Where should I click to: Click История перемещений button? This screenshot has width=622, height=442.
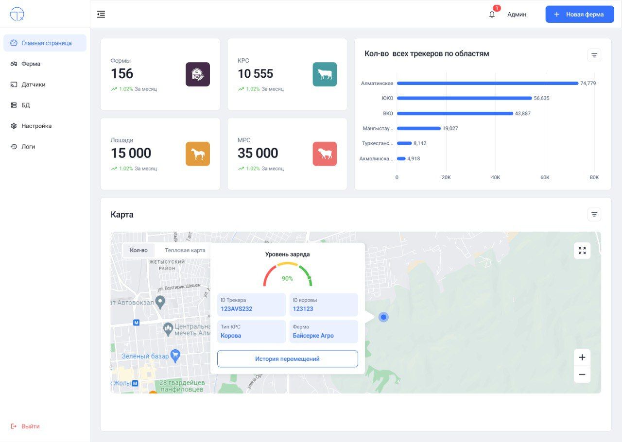[287, 359]
